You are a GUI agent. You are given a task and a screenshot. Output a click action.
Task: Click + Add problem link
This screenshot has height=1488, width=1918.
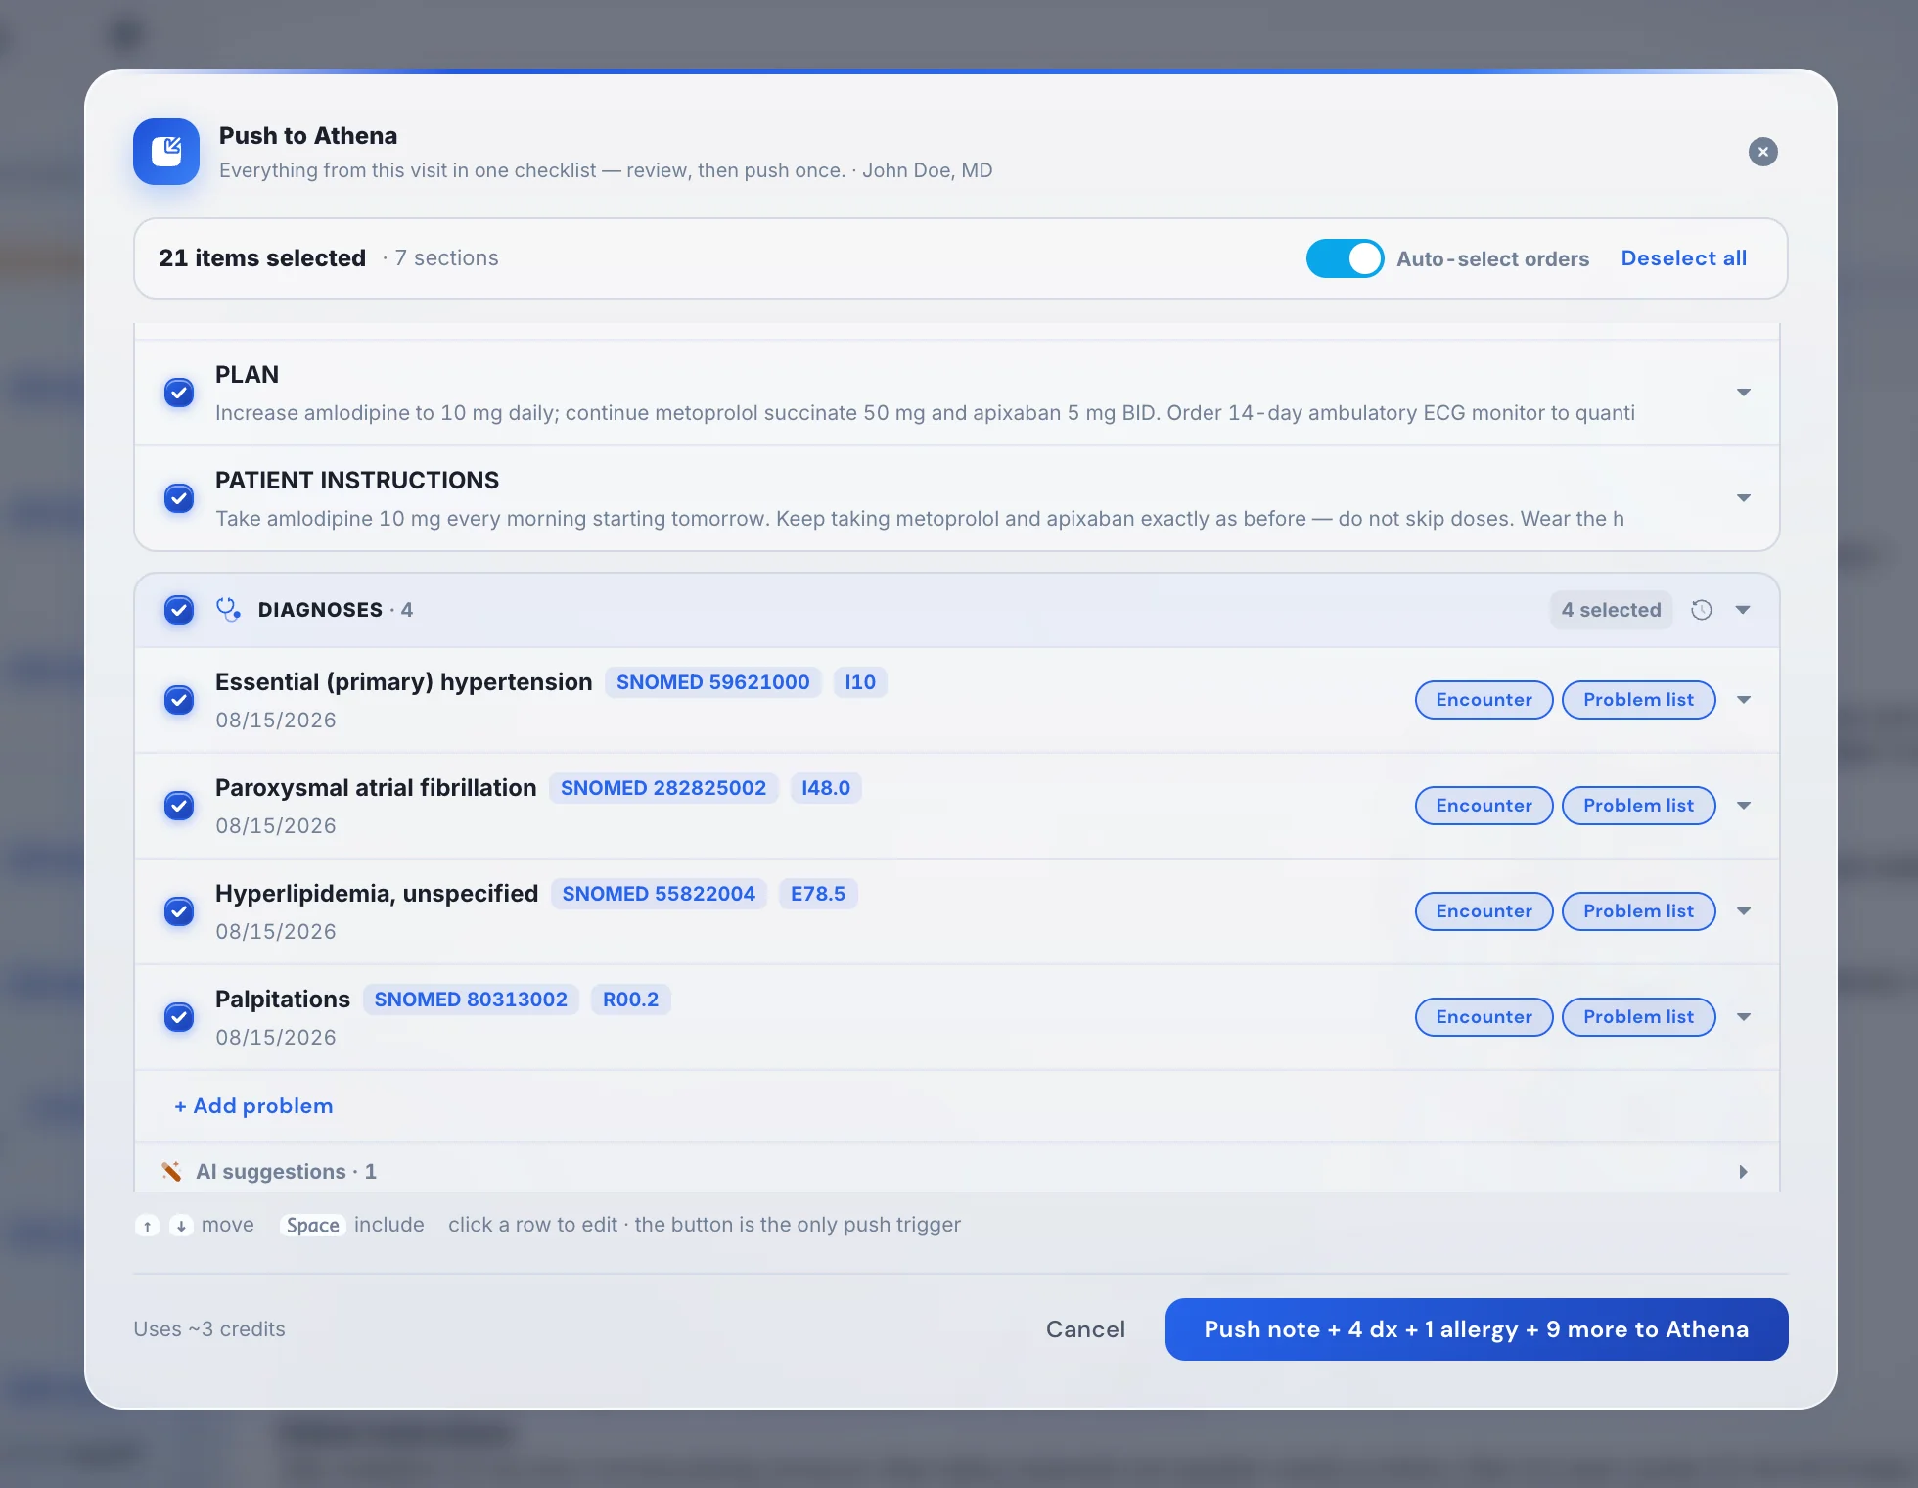pos(253,1106)
